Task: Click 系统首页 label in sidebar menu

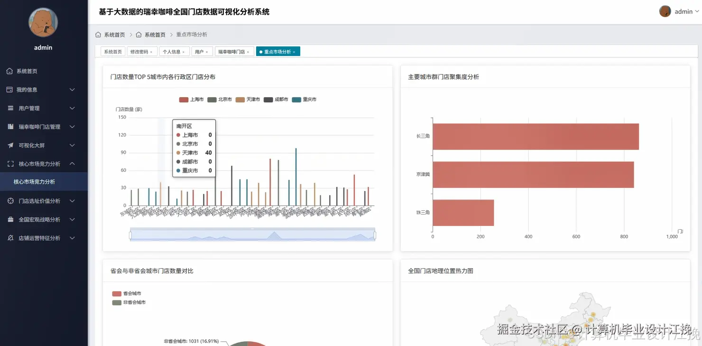Action: pos(27,71)
